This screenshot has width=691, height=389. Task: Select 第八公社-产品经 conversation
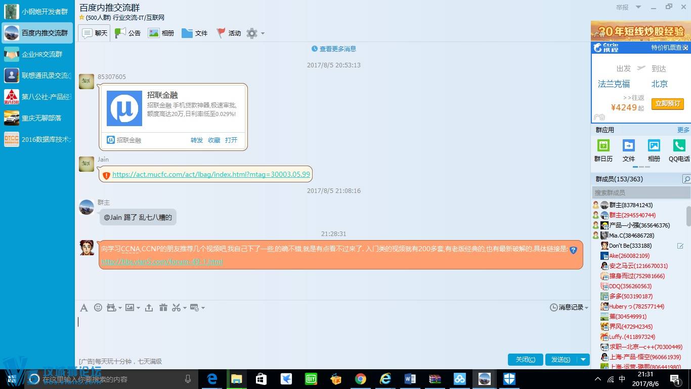click(37, 97)
